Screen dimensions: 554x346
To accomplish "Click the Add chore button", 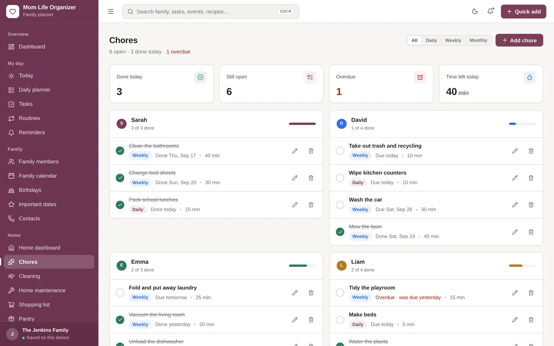I will [519, 40].
